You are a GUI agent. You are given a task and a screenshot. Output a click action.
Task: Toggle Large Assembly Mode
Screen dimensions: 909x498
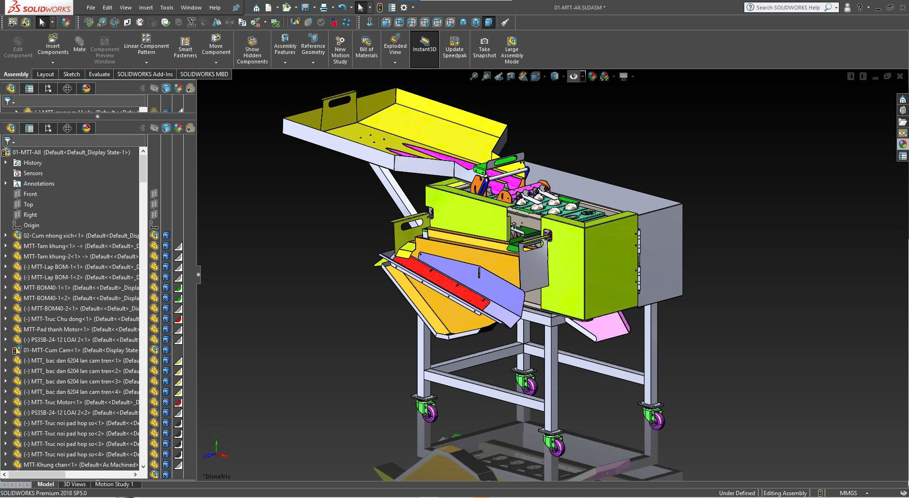pos(512,50)
